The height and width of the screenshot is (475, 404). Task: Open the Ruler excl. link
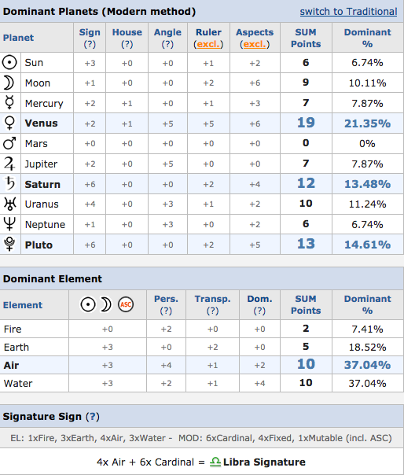click(208, 44)
